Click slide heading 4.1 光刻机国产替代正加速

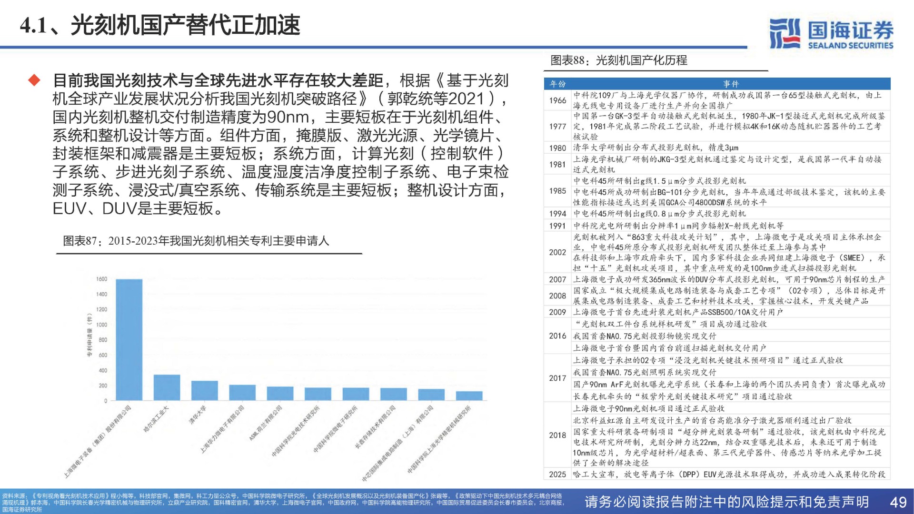coord(160,26)
